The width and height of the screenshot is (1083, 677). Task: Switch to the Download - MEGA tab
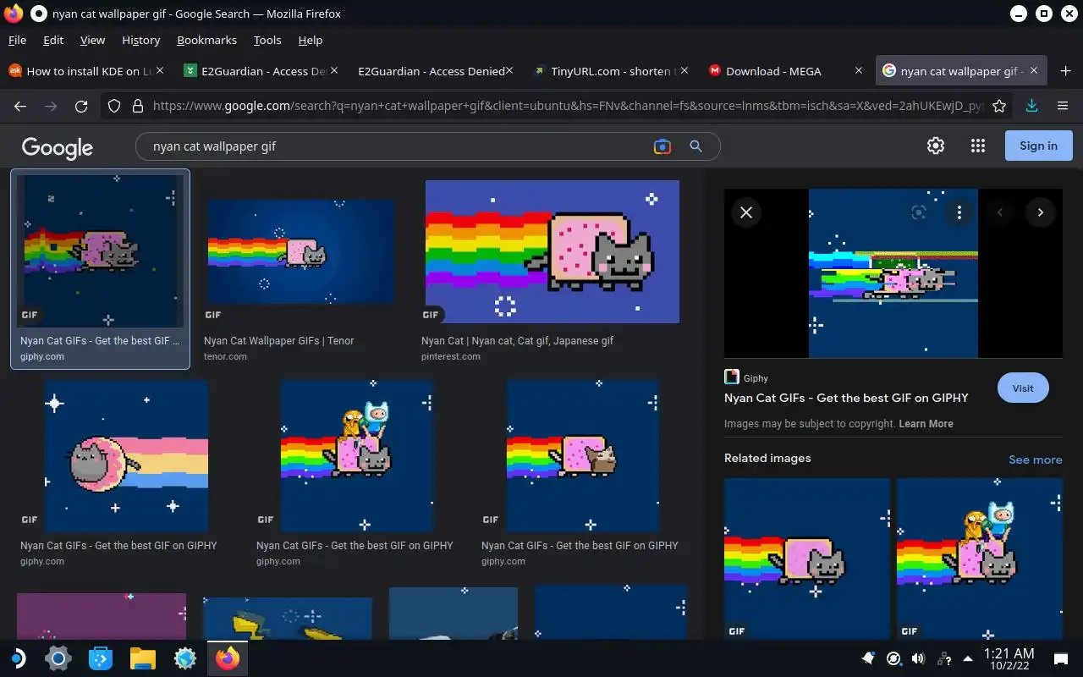[784, 71]
